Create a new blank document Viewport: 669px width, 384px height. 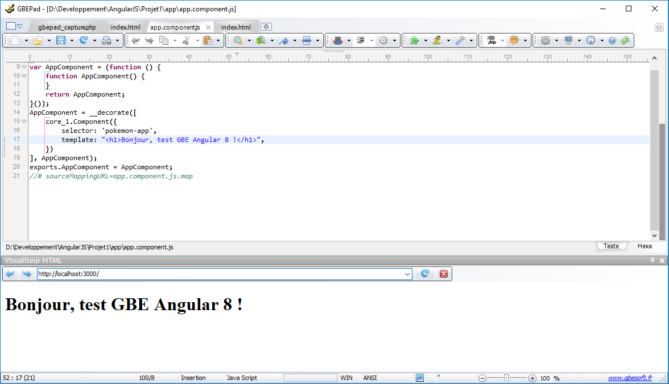click(x=15, y=40)
